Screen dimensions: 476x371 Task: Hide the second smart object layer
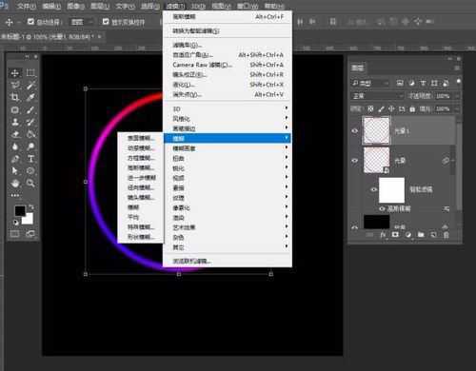pyautogui.click(x=355, y=161)
